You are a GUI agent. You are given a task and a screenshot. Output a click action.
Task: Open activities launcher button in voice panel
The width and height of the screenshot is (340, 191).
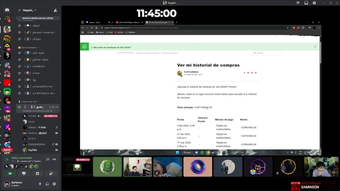[37, 173]
